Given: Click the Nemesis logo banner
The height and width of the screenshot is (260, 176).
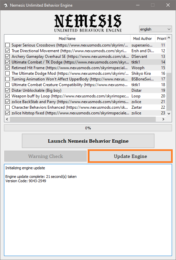Looking at the screenshot, I should pyautogui.click(x=88, y=23).
